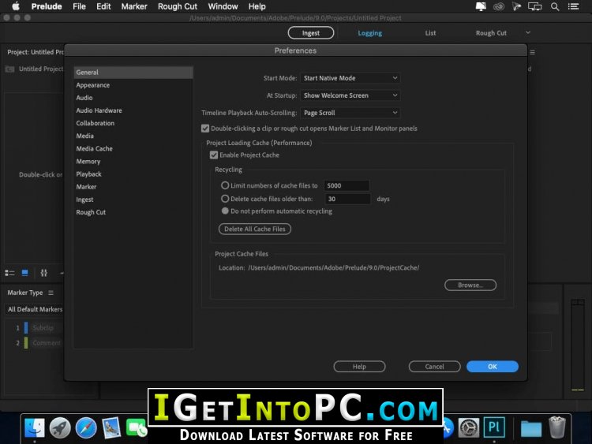
Task: Select Playback preferences category
Action: (x=133, y=174)
